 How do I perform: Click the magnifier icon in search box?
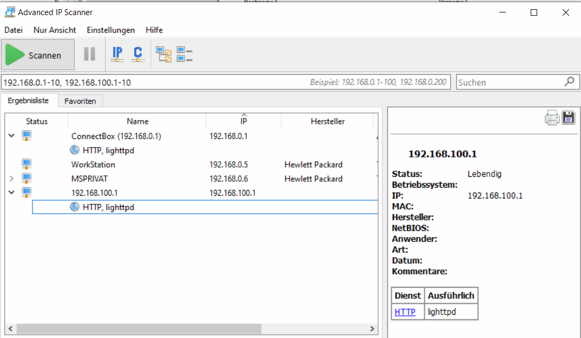[569, 82]
